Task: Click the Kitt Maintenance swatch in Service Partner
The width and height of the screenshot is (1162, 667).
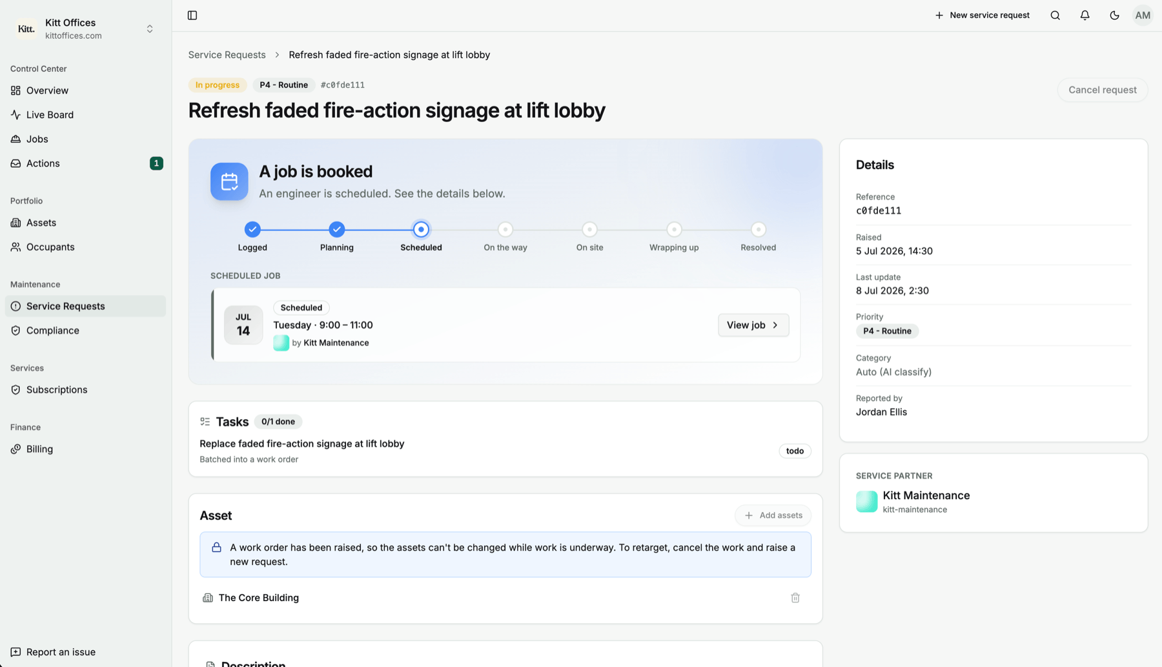Action: tap(866, 502)
